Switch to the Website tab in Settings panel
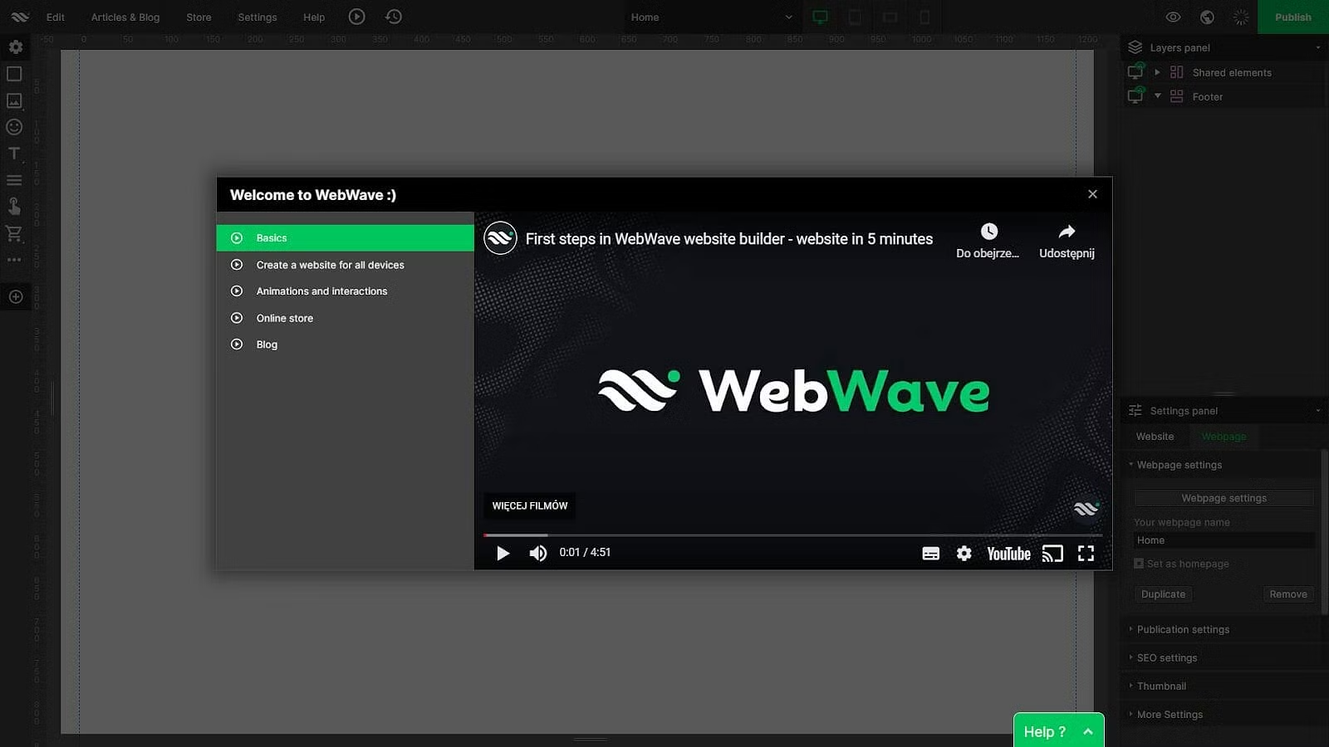 (1155, 437)
